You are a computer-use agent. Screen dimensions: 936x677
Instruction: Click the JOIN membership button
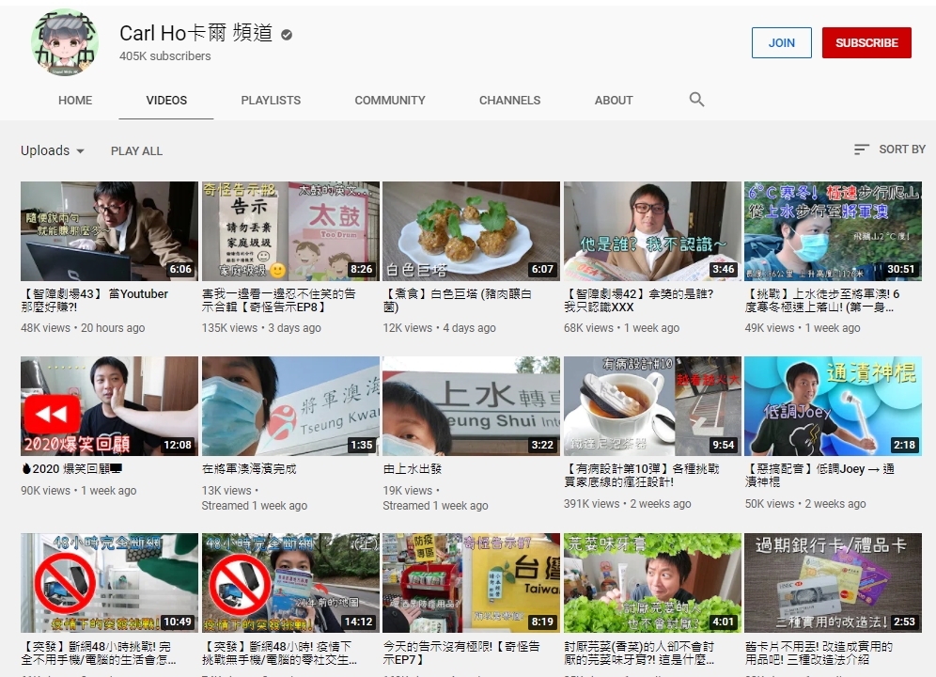tap(781, 42)
